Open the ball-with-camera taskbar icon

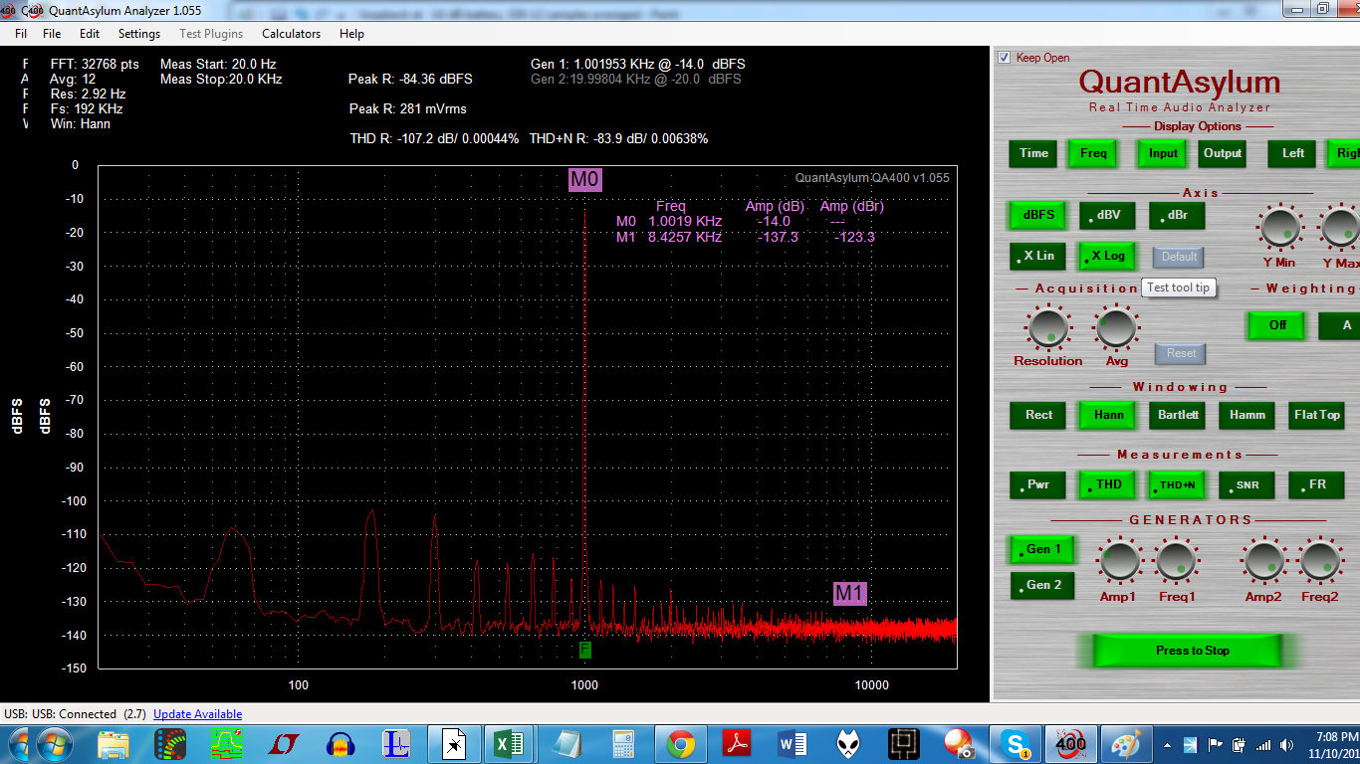point(960,743)
